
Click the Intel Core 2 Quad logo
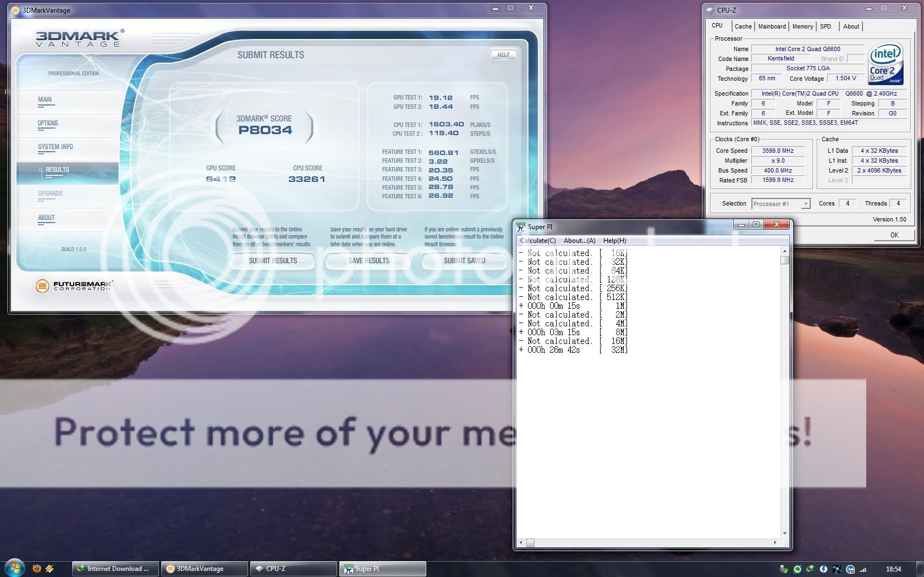[885, 64]
